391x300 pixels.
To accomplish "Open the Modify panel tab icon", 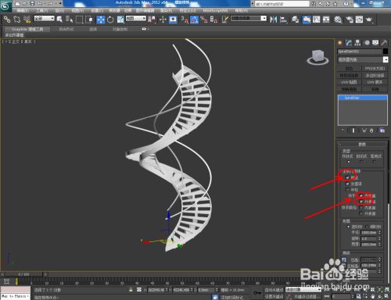I will pyautogui.click(x=349, y=43).
